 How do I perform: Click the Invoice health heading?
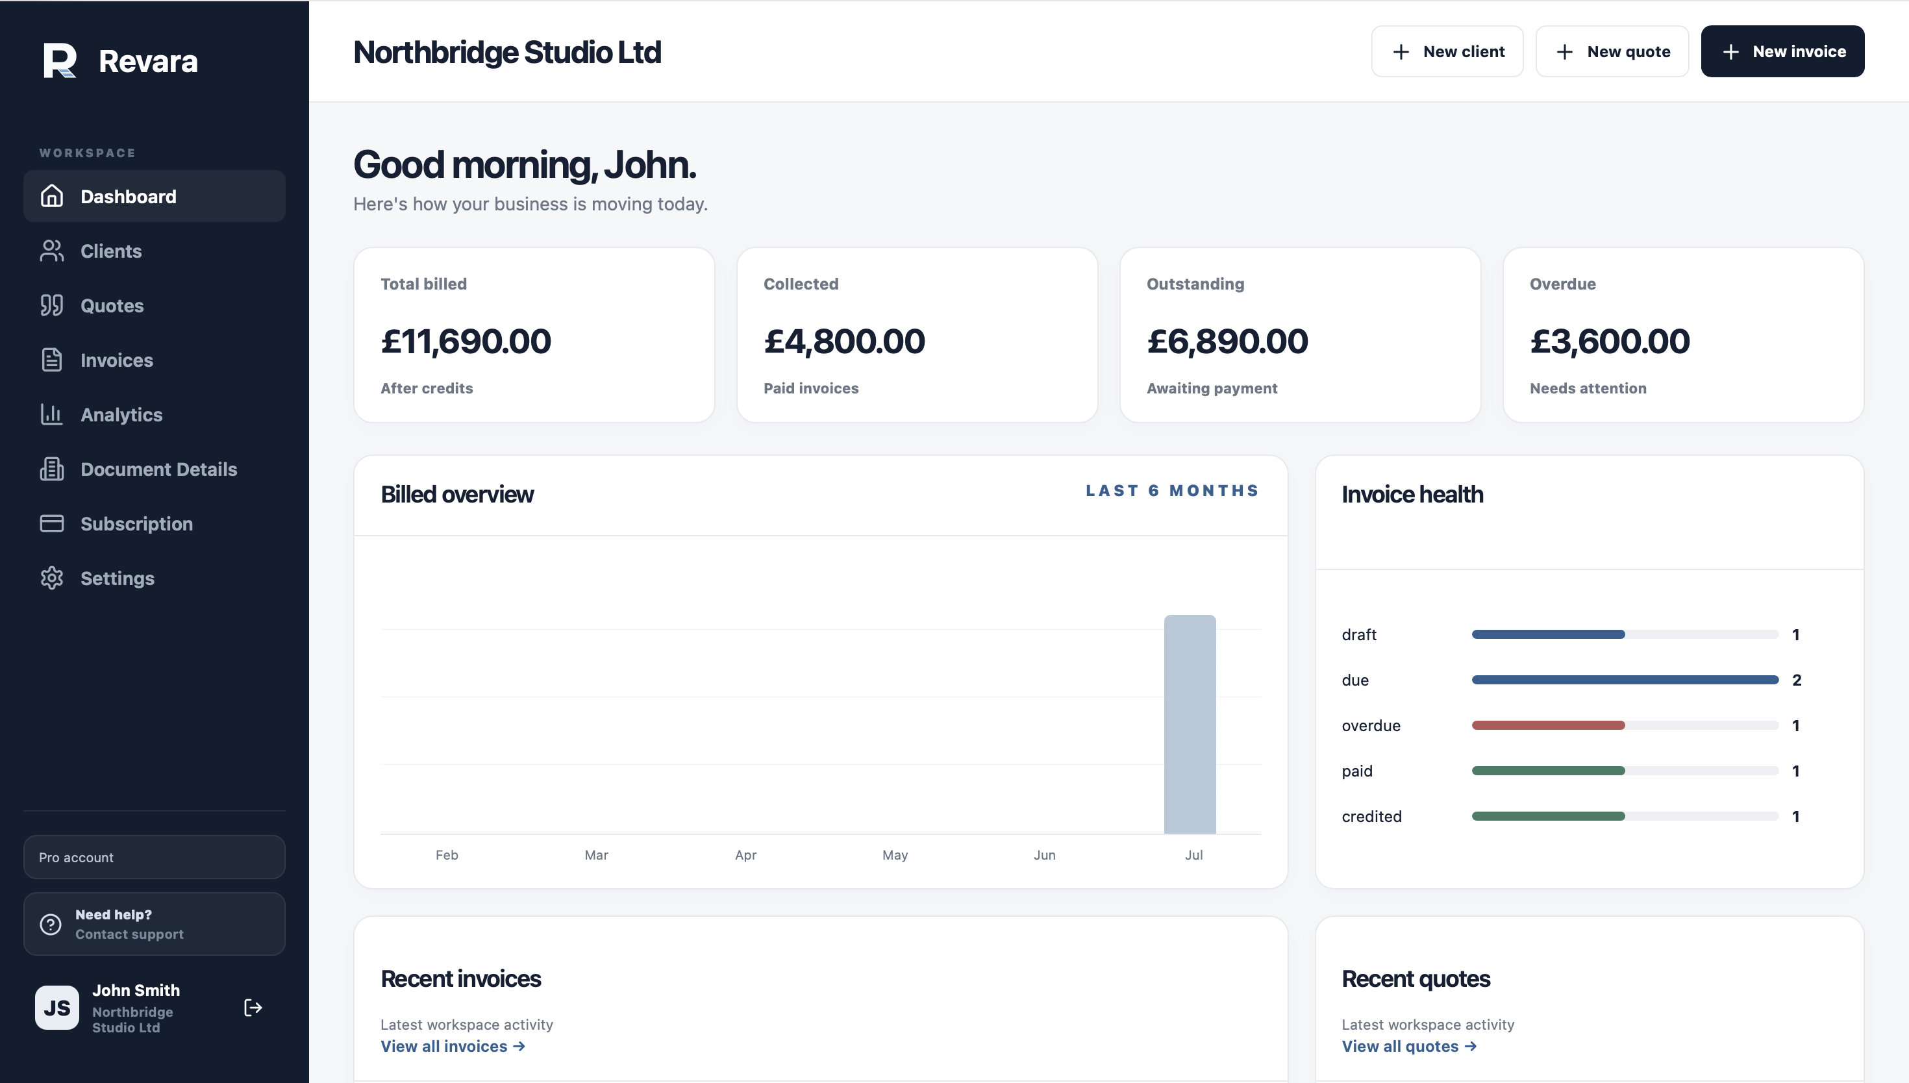coord(1412,494)
